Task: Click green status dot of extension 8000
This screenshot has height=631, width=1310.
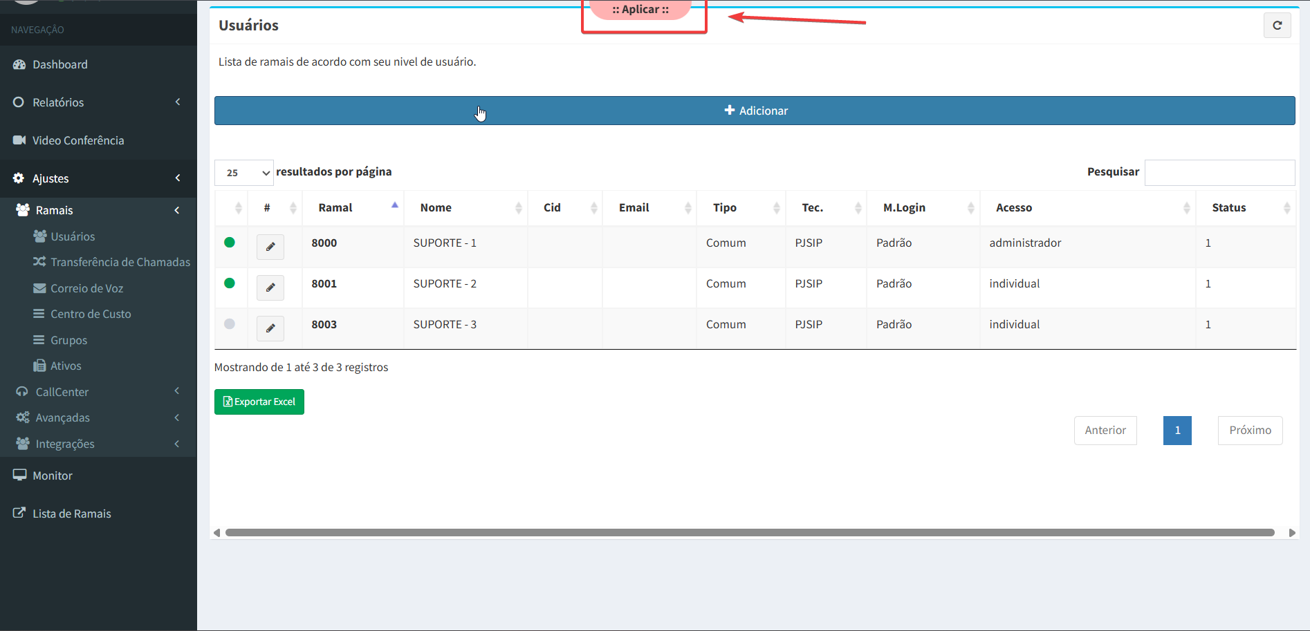Action: pyautogui.click(x=230, y=243)
